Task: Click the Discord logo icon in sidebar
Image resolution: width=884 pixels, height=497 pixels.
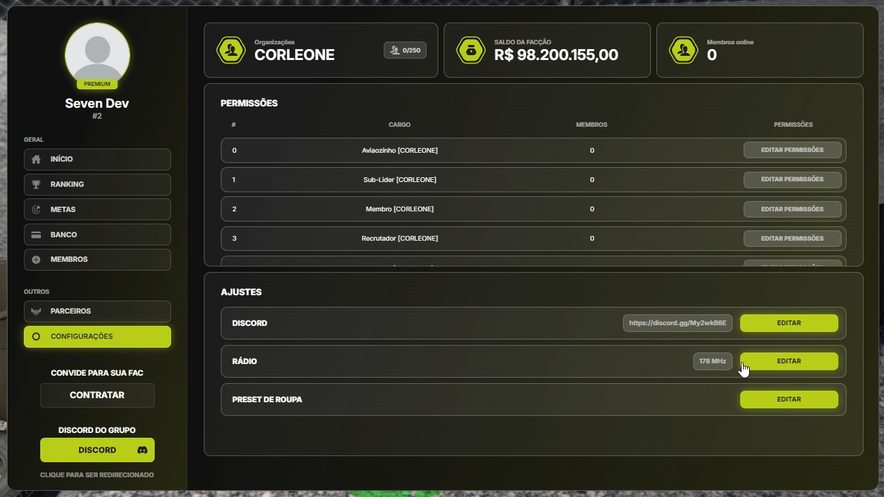Action: click(142, 451)
